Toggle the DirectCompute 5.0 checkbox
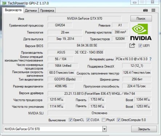Screen dimensions: 161x136 (118, 120)
